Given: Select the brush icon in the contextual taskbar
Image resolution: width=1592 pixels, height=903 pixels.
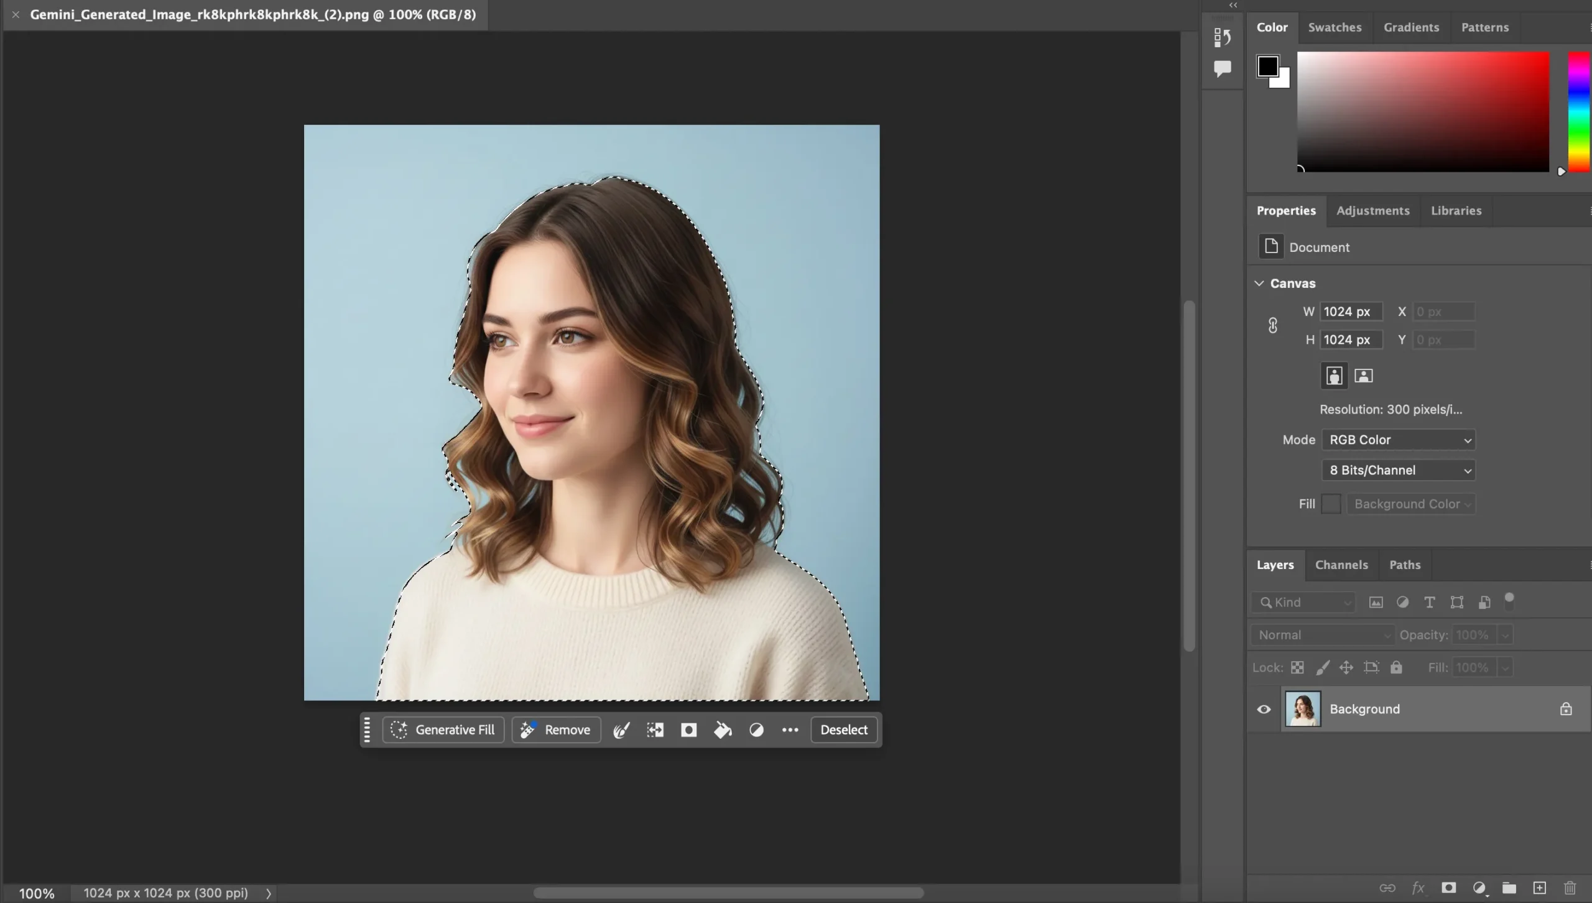Looking at the screenshot, I should coord(621,729).
